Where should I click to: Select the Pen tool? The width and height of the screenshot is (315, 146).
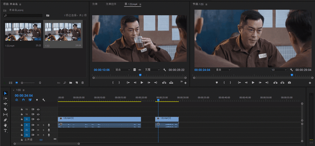coord(5,120)
